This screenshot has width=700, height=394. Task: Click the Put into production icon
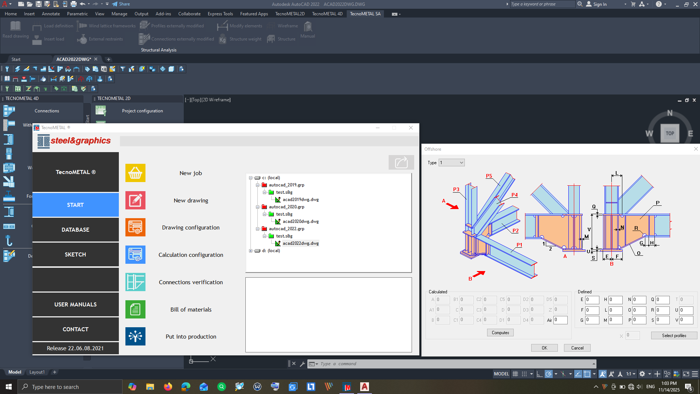(x=135, y=336)
